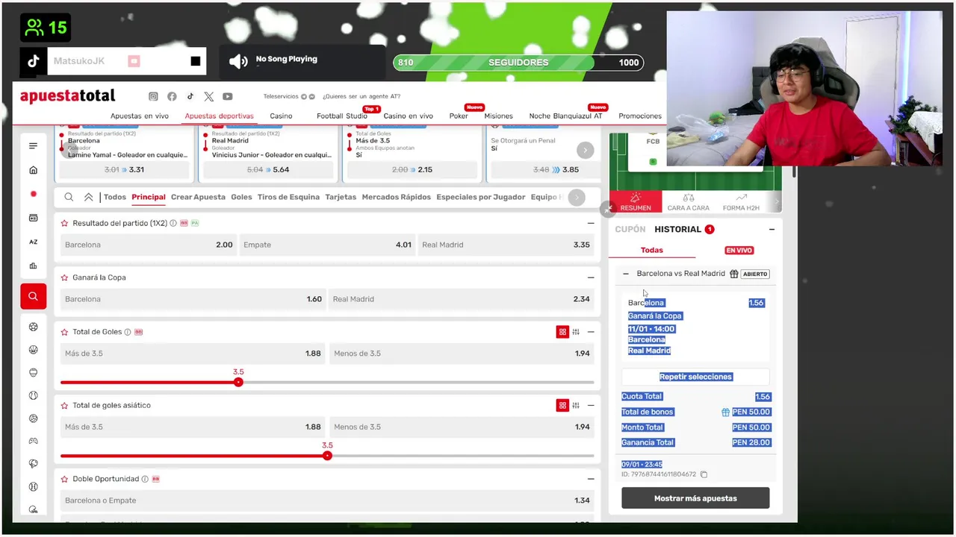Select the soccer ball sport icon
The width and height of the screenshot is (956, 537).
[33, 327]
